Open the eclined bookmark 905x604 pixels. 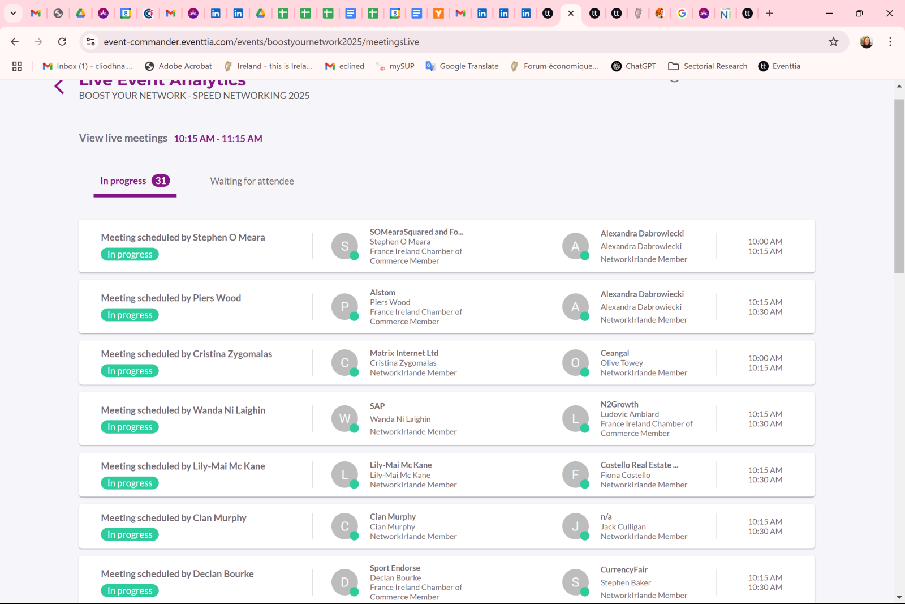point(344,66)
